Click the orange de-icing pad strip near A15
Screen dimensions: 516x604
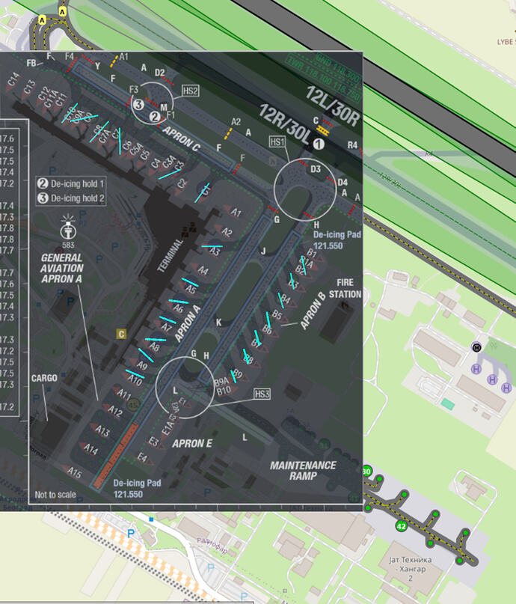click(x=114, y=457)
